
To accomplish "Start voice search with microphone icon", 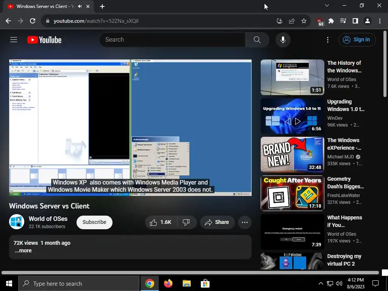I will [x=283, y=39].
